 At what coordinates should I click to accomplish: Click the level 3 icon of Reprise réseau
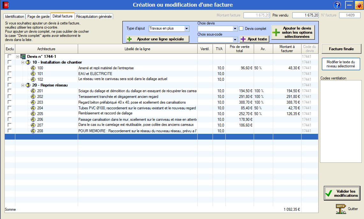pos(28,85)
